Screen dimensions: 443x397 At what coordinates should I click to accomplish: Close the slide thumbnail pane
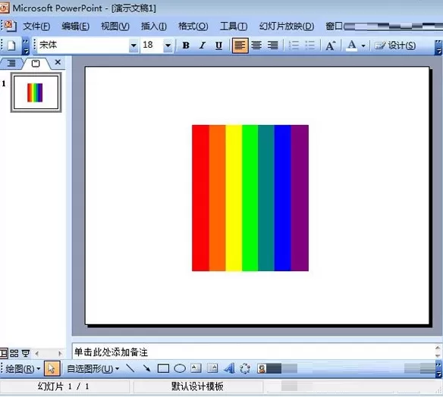click(58, 62)
